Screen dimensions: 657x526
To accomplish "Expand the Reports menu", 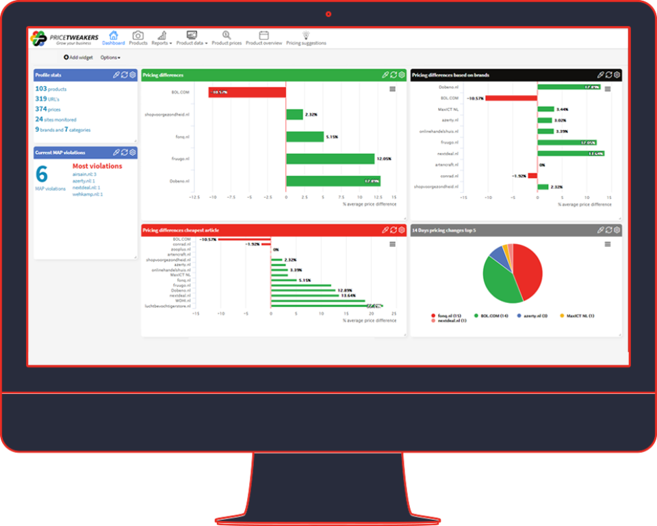I will click(x=162, y=43).
